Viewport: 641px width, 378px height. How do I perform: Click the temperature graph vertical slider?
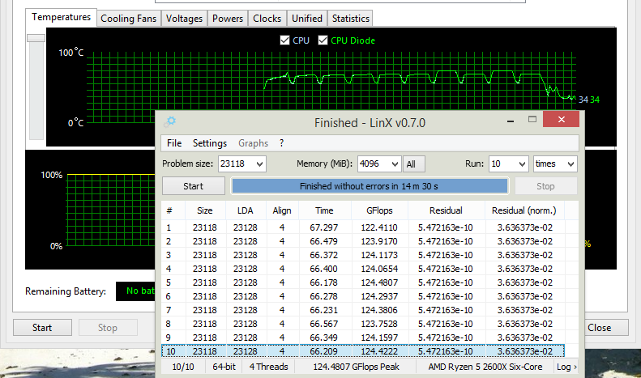pyautogui.click(x=36, y=38)
